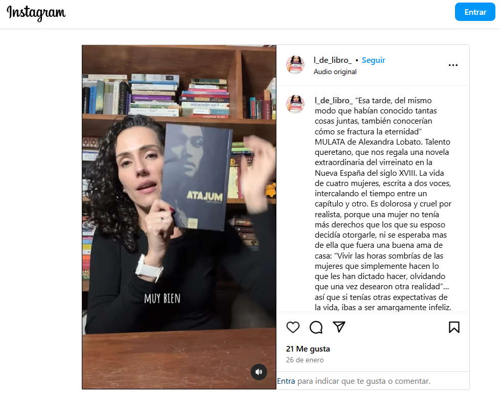Click l_de_libro_ username in caption
The height and width of the screenshot is (396, 500).
[334, 101]
